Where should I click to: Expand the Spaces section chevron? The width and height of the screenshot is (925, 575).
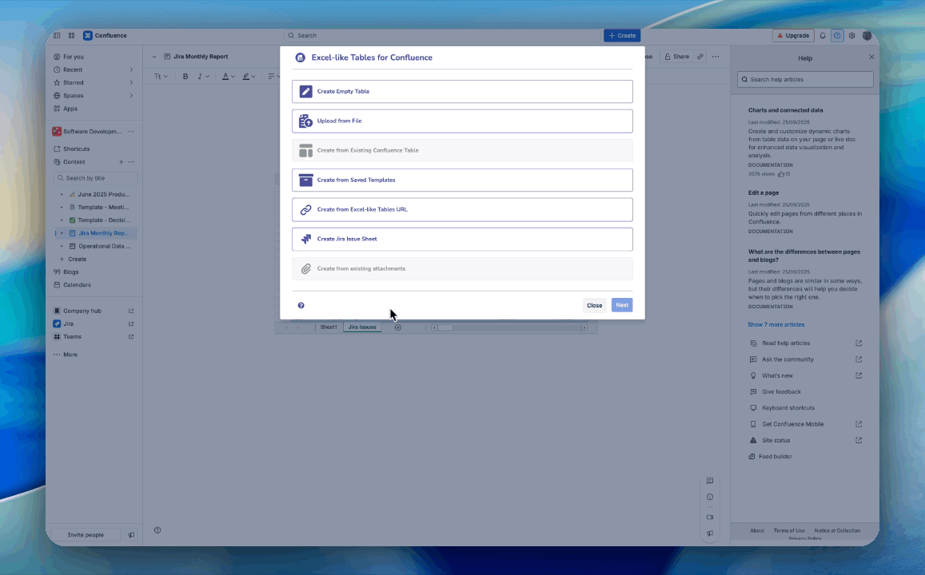pos(131,96)
